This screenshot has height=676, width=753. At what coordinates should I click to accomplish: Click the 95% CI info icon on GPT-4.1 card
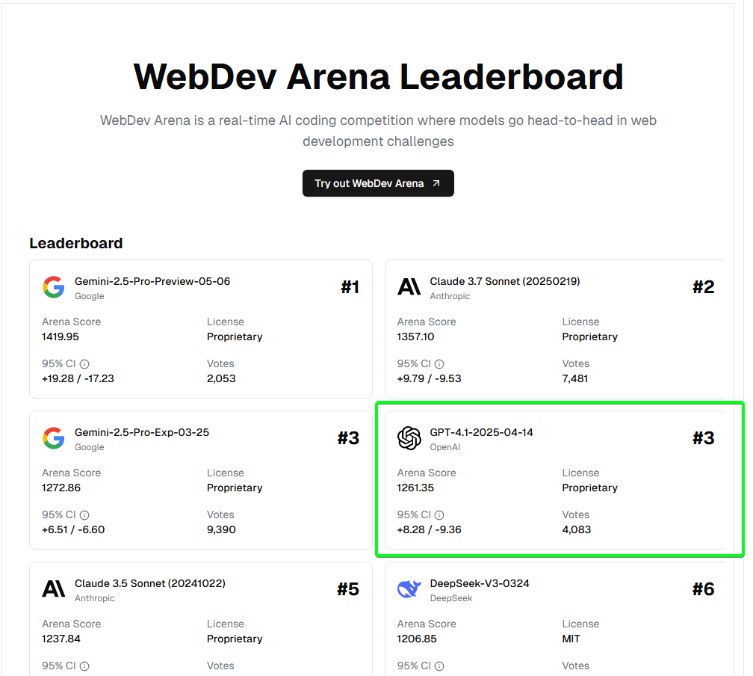click(x=439, y=515)
